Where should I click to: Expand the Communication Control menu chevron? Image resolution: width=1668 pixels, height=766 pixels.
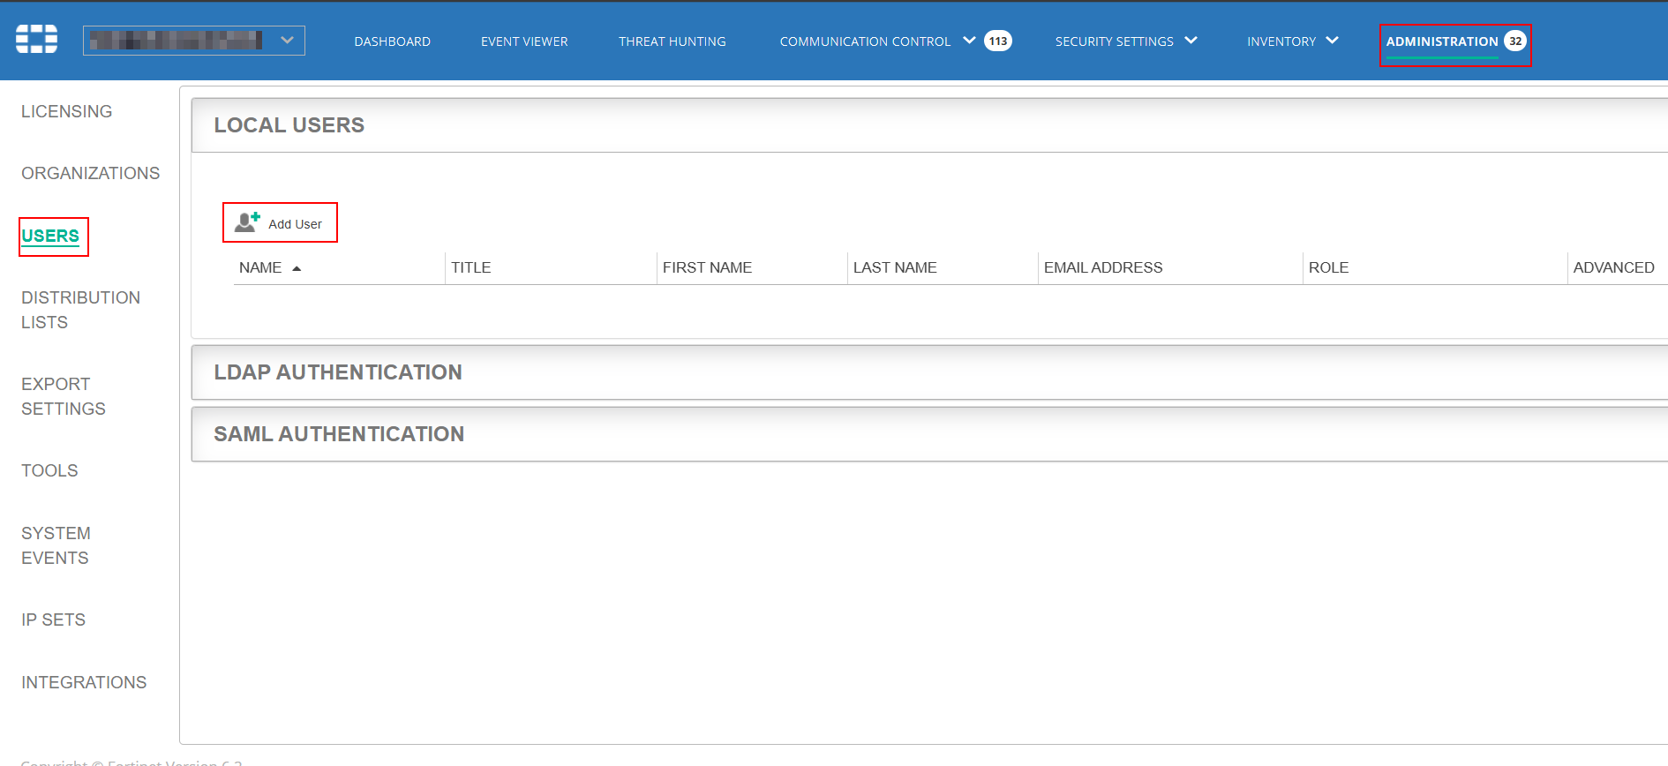(x=969, y=41)
